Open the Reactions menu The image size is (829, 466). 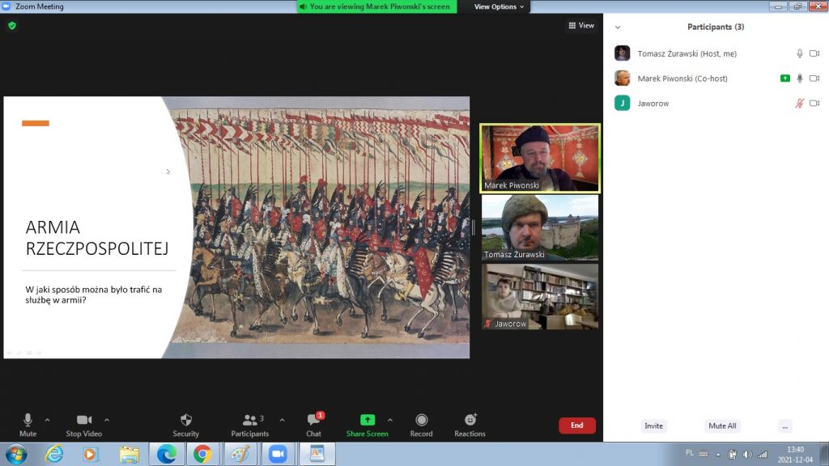point(470,424)
